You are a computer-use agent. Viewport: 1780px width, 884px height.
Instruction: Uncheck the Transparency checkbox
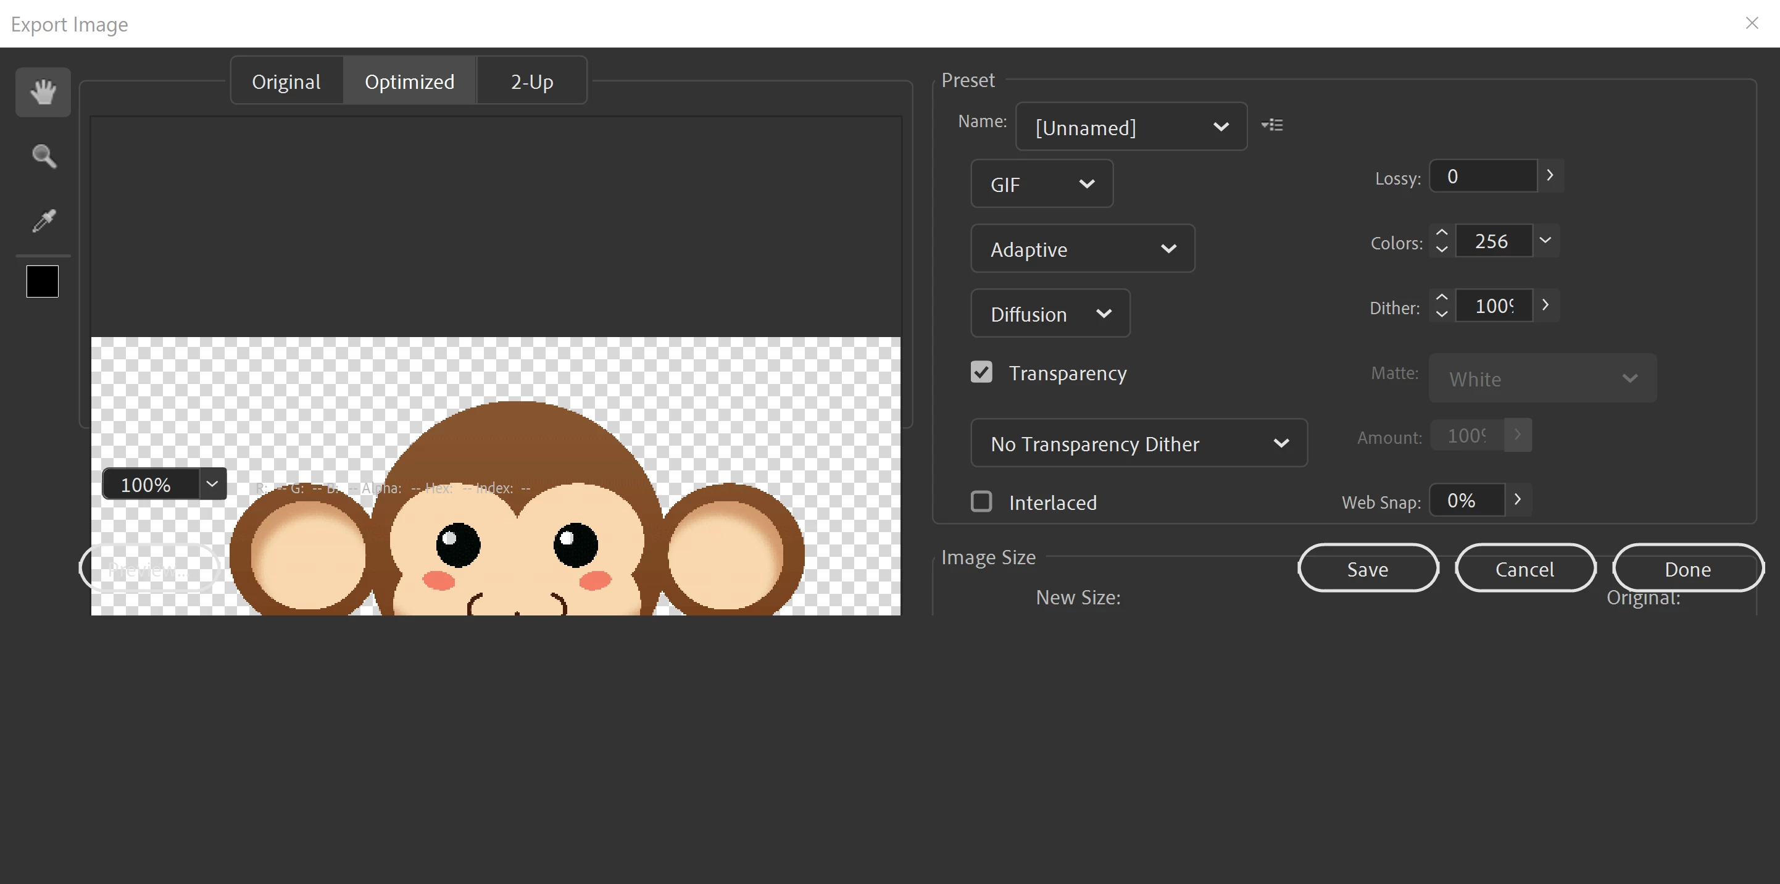tap(981, 372)
